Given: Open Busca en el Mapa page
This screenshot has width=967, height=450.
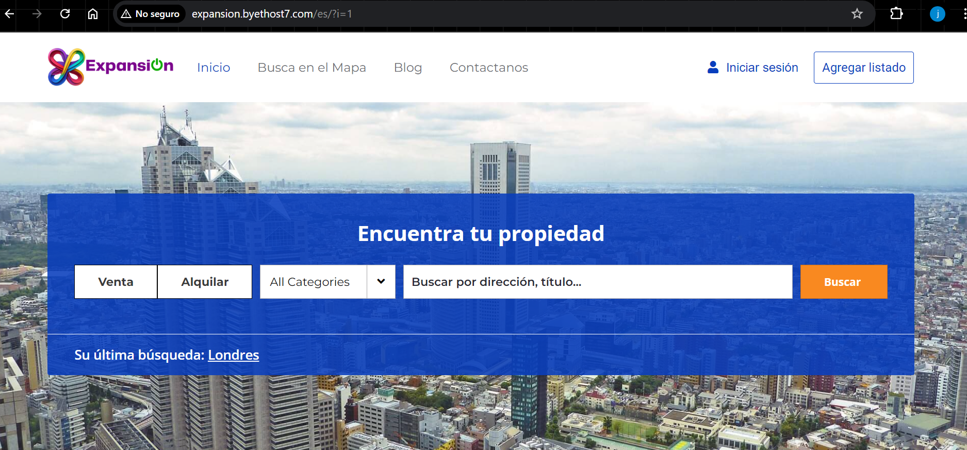Looking at the screenshot, I should (312, 68).
